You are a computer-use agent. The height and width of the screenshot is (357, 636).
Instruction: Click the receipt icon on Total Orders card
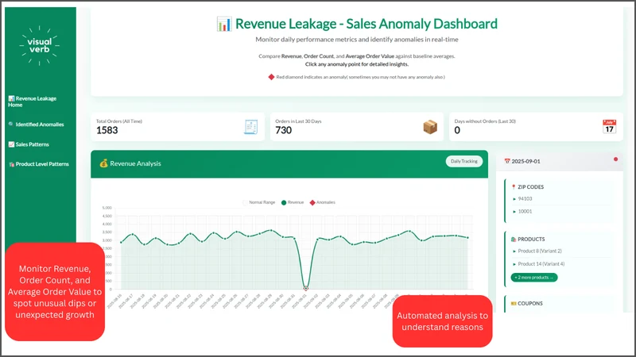(x=251, y=127)
